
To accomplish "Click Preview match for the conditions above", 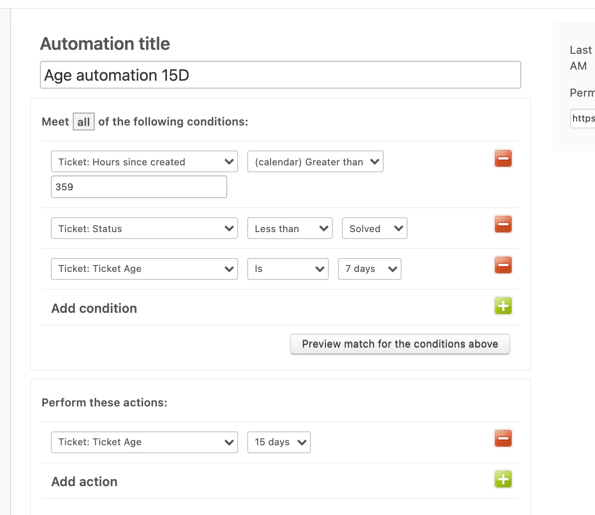I will point(400,344).
